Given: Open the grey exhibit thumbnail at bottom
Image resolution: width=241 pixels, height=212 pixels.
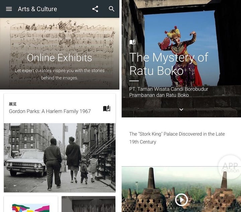Looking at the screenshot, I should [x=88, y=205].
